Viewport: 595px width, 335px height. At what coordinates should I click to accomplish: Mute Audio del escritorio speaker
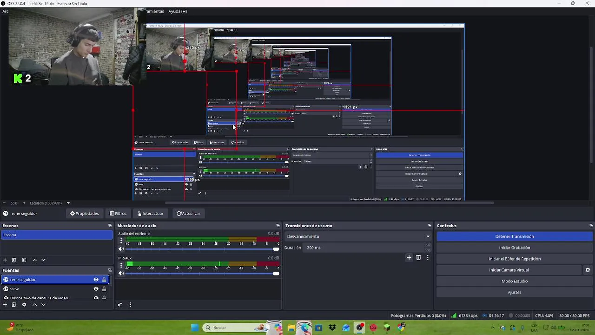(x=121, y=249)
